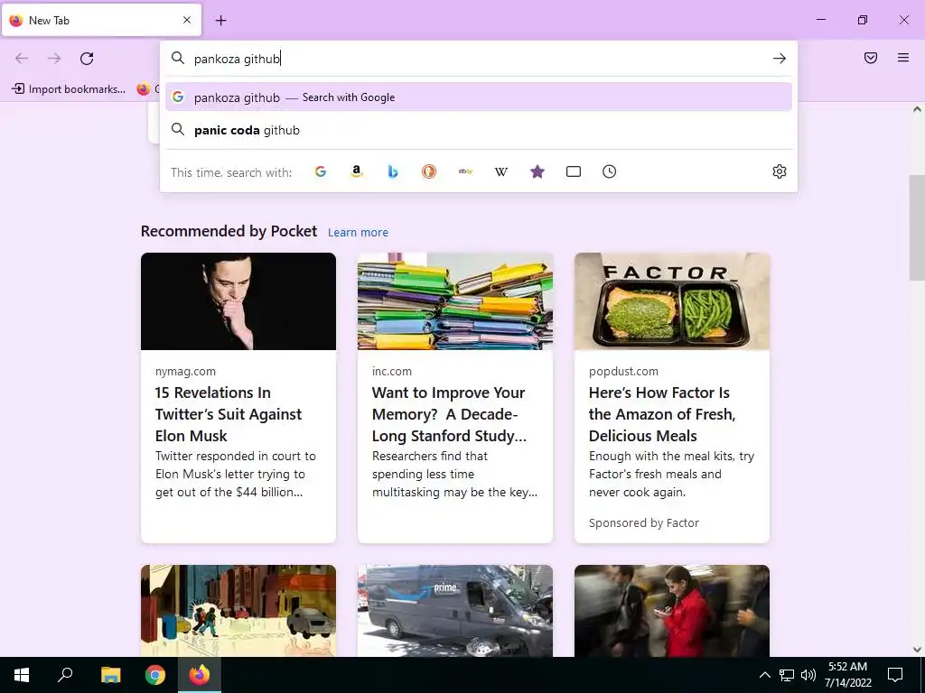
Task: Choose 'panic coda github' search suggestion
Action: (x=479, y=130)
